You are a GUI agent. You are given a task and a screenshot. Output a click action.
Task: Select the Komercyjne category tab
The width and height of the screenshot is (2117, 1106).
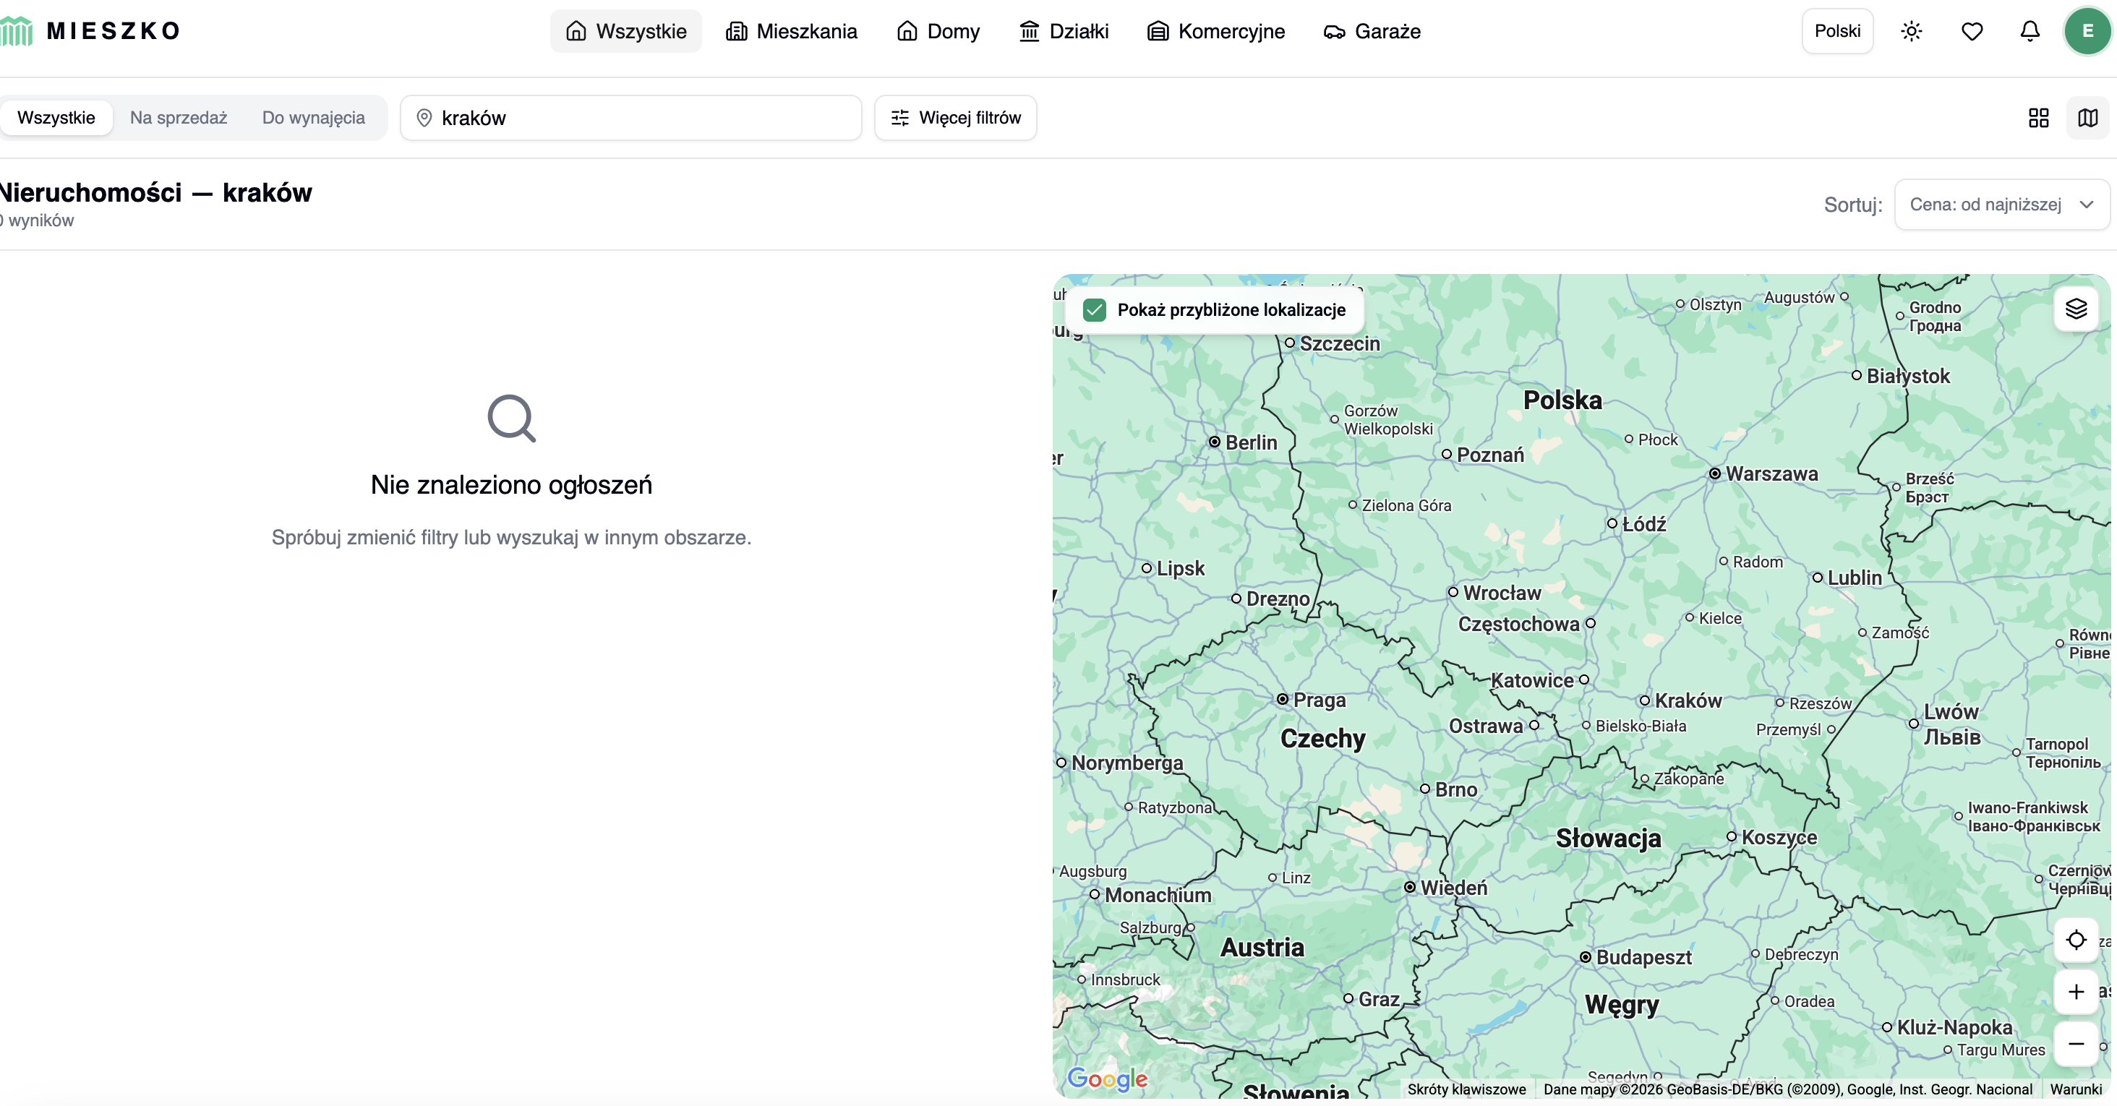click(1216, 31)
